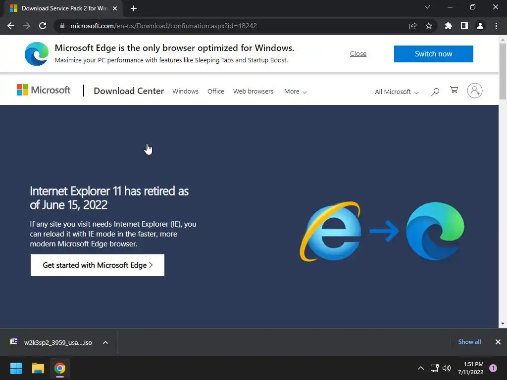507x380 pixels.
Task: Open the site search magnifier
Action: 435,92
